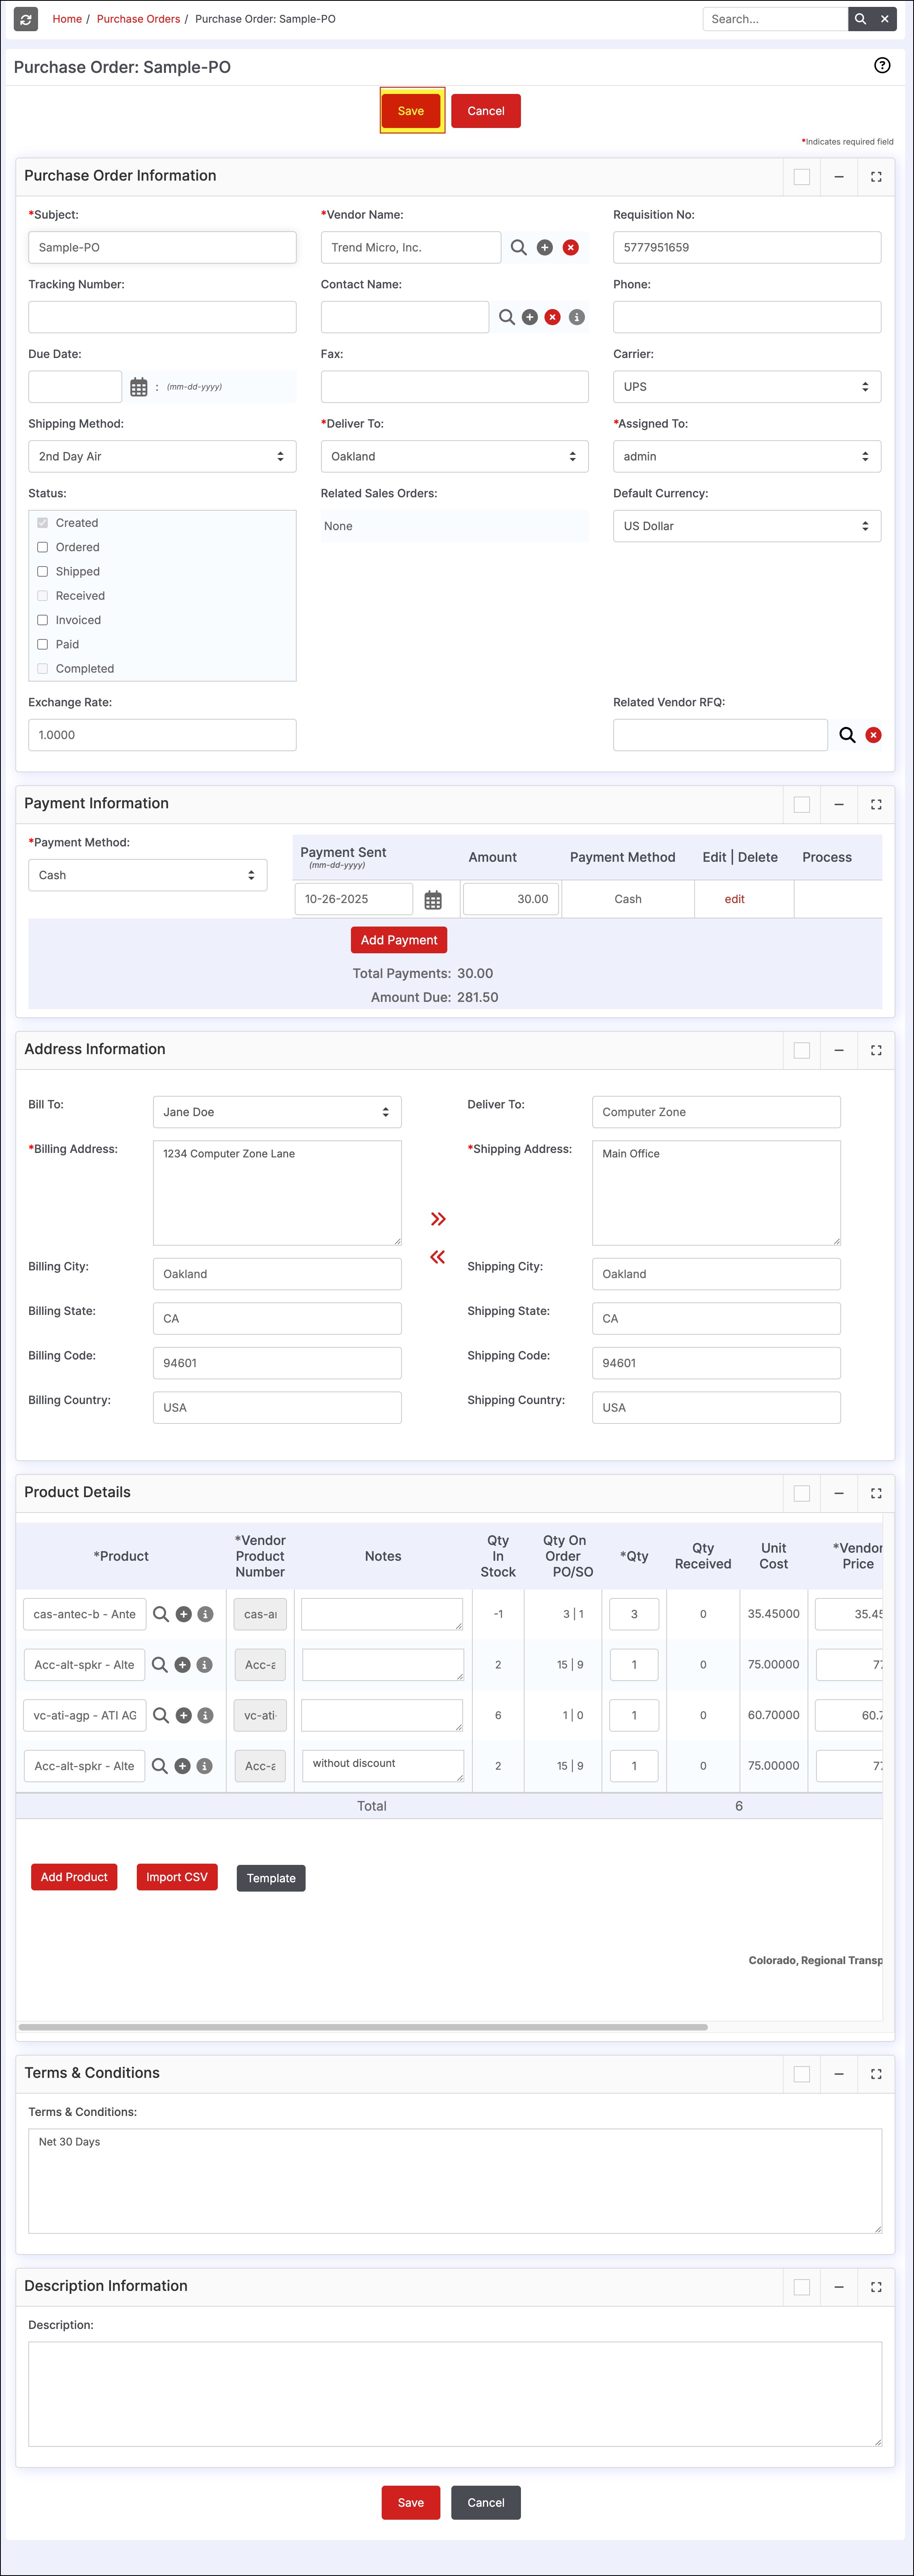Screen dimensions: 914x2576
Task: Search vendor name with magnifier icon
Action: click(518, 247)
